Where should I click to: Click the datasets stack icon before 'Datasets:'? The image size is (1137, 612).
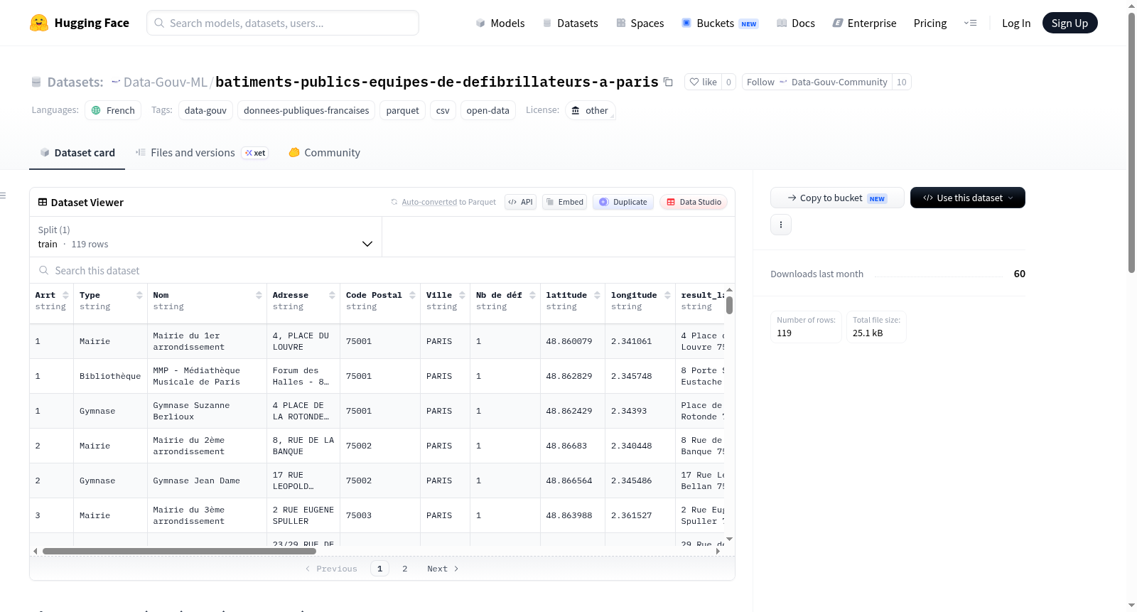click(x=36, y=82)
